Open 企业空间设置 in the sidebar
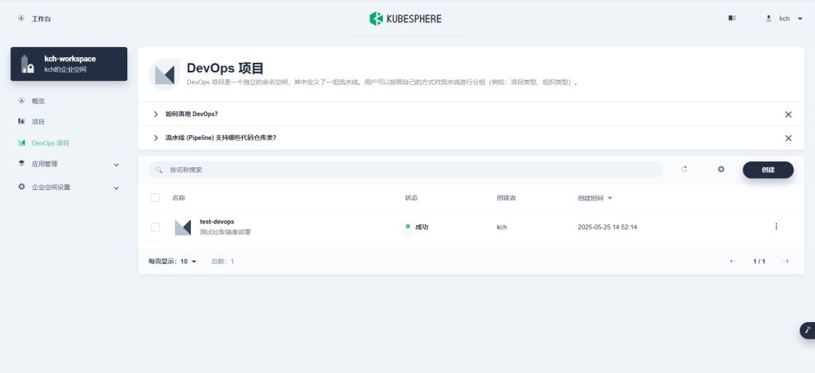The width and height of the screenshot is (815, 373). [51, 187]
